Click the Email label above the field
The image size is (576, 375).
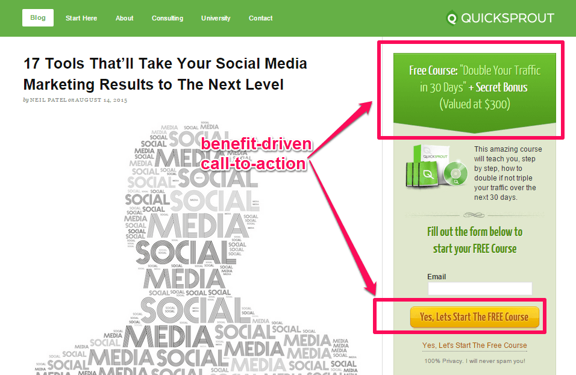pyautogui.click(x=437, y=277)
